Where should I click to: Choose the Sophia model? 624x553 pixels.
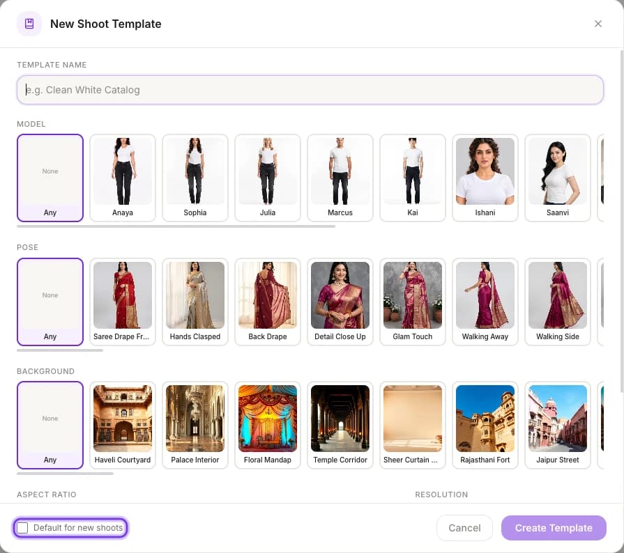click(195, 178)
